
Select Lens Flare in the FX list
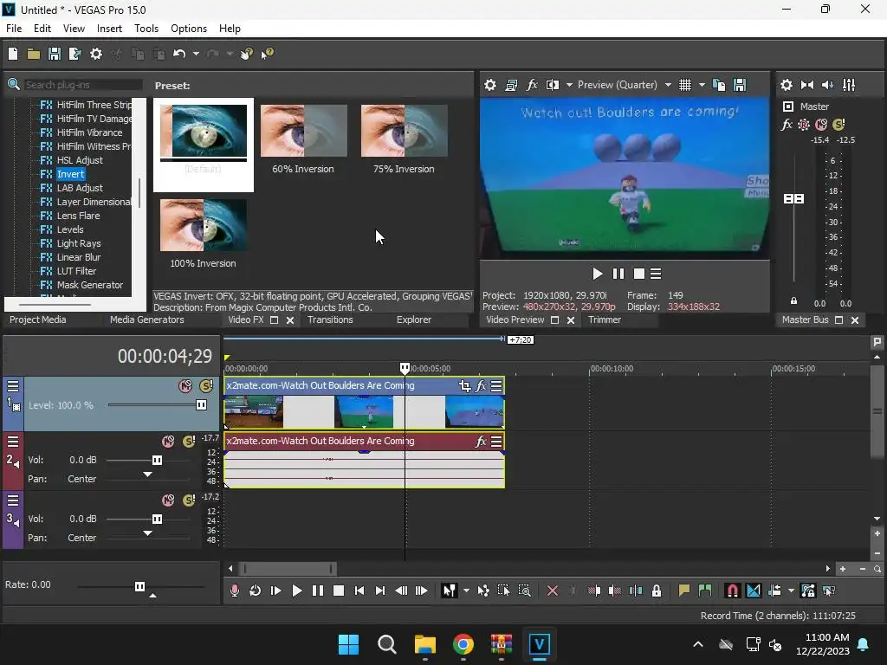pos(78,216)
